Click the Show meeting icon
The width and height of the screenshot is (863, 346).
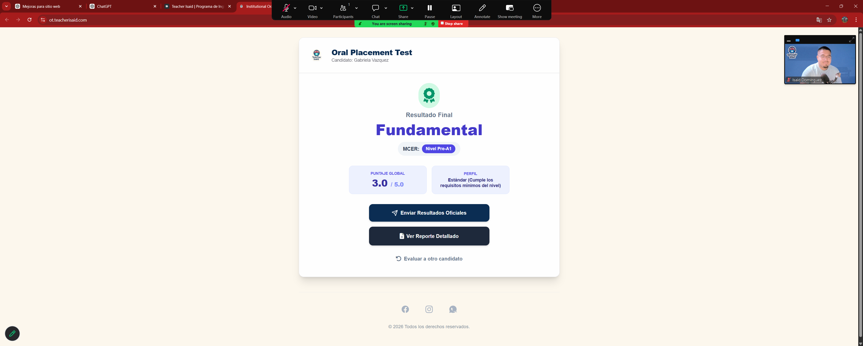510,8
